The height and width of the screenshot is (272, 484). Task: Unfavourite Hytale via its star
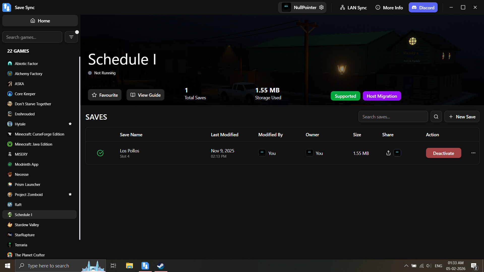pos(70,124)
